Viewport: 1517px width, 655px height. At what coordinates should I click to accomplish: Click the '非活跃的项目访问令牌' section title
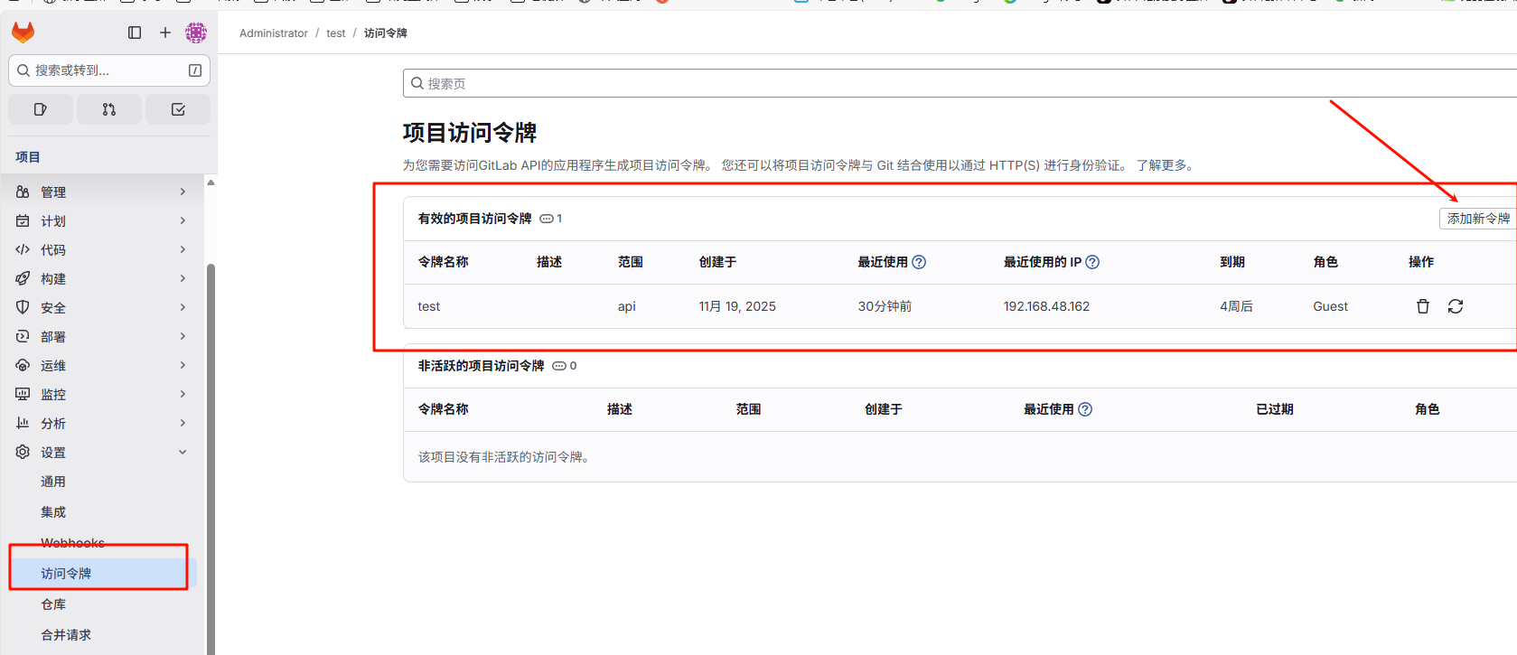tap(481, 366)
